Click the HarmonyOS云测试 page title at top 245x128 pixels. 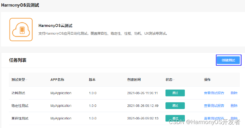(x=20, y=5)
